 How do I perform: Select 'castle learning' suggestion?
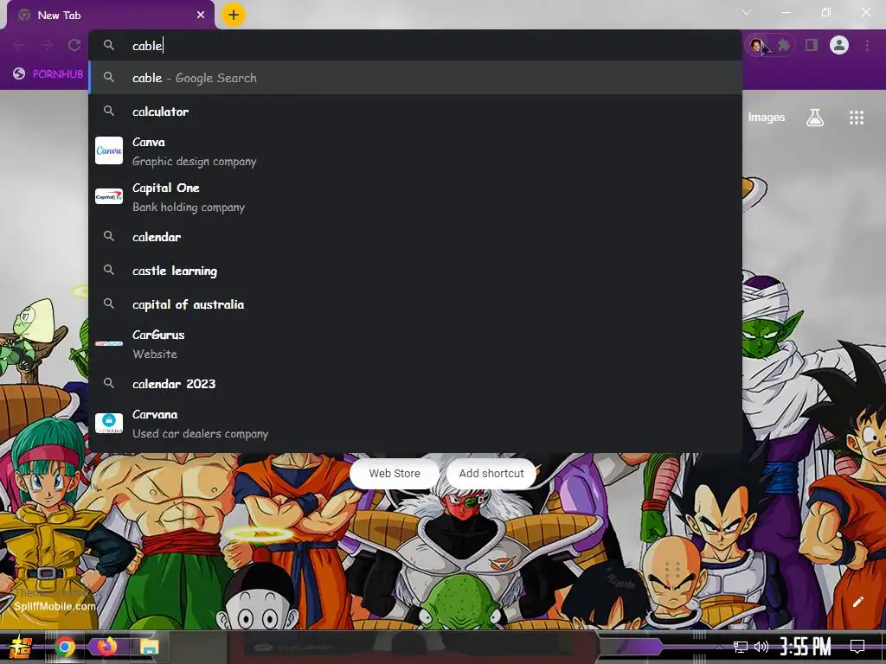415,271
